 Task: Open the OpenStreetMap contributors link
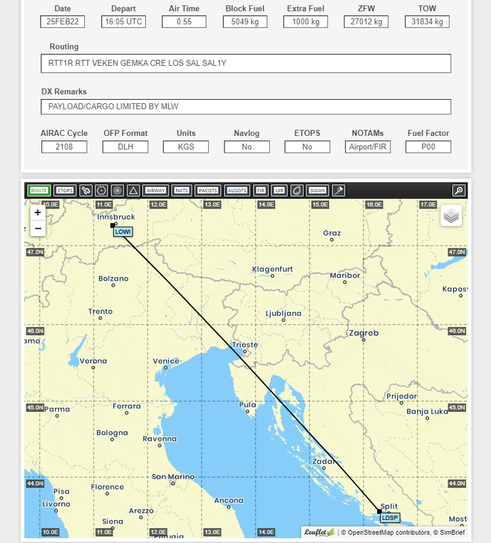pos(389,533)
